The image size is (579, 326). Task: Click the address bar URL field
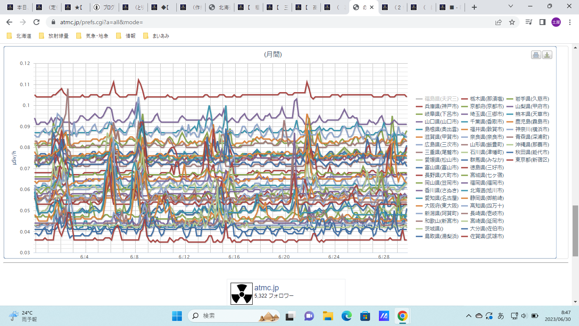[271, 22]
